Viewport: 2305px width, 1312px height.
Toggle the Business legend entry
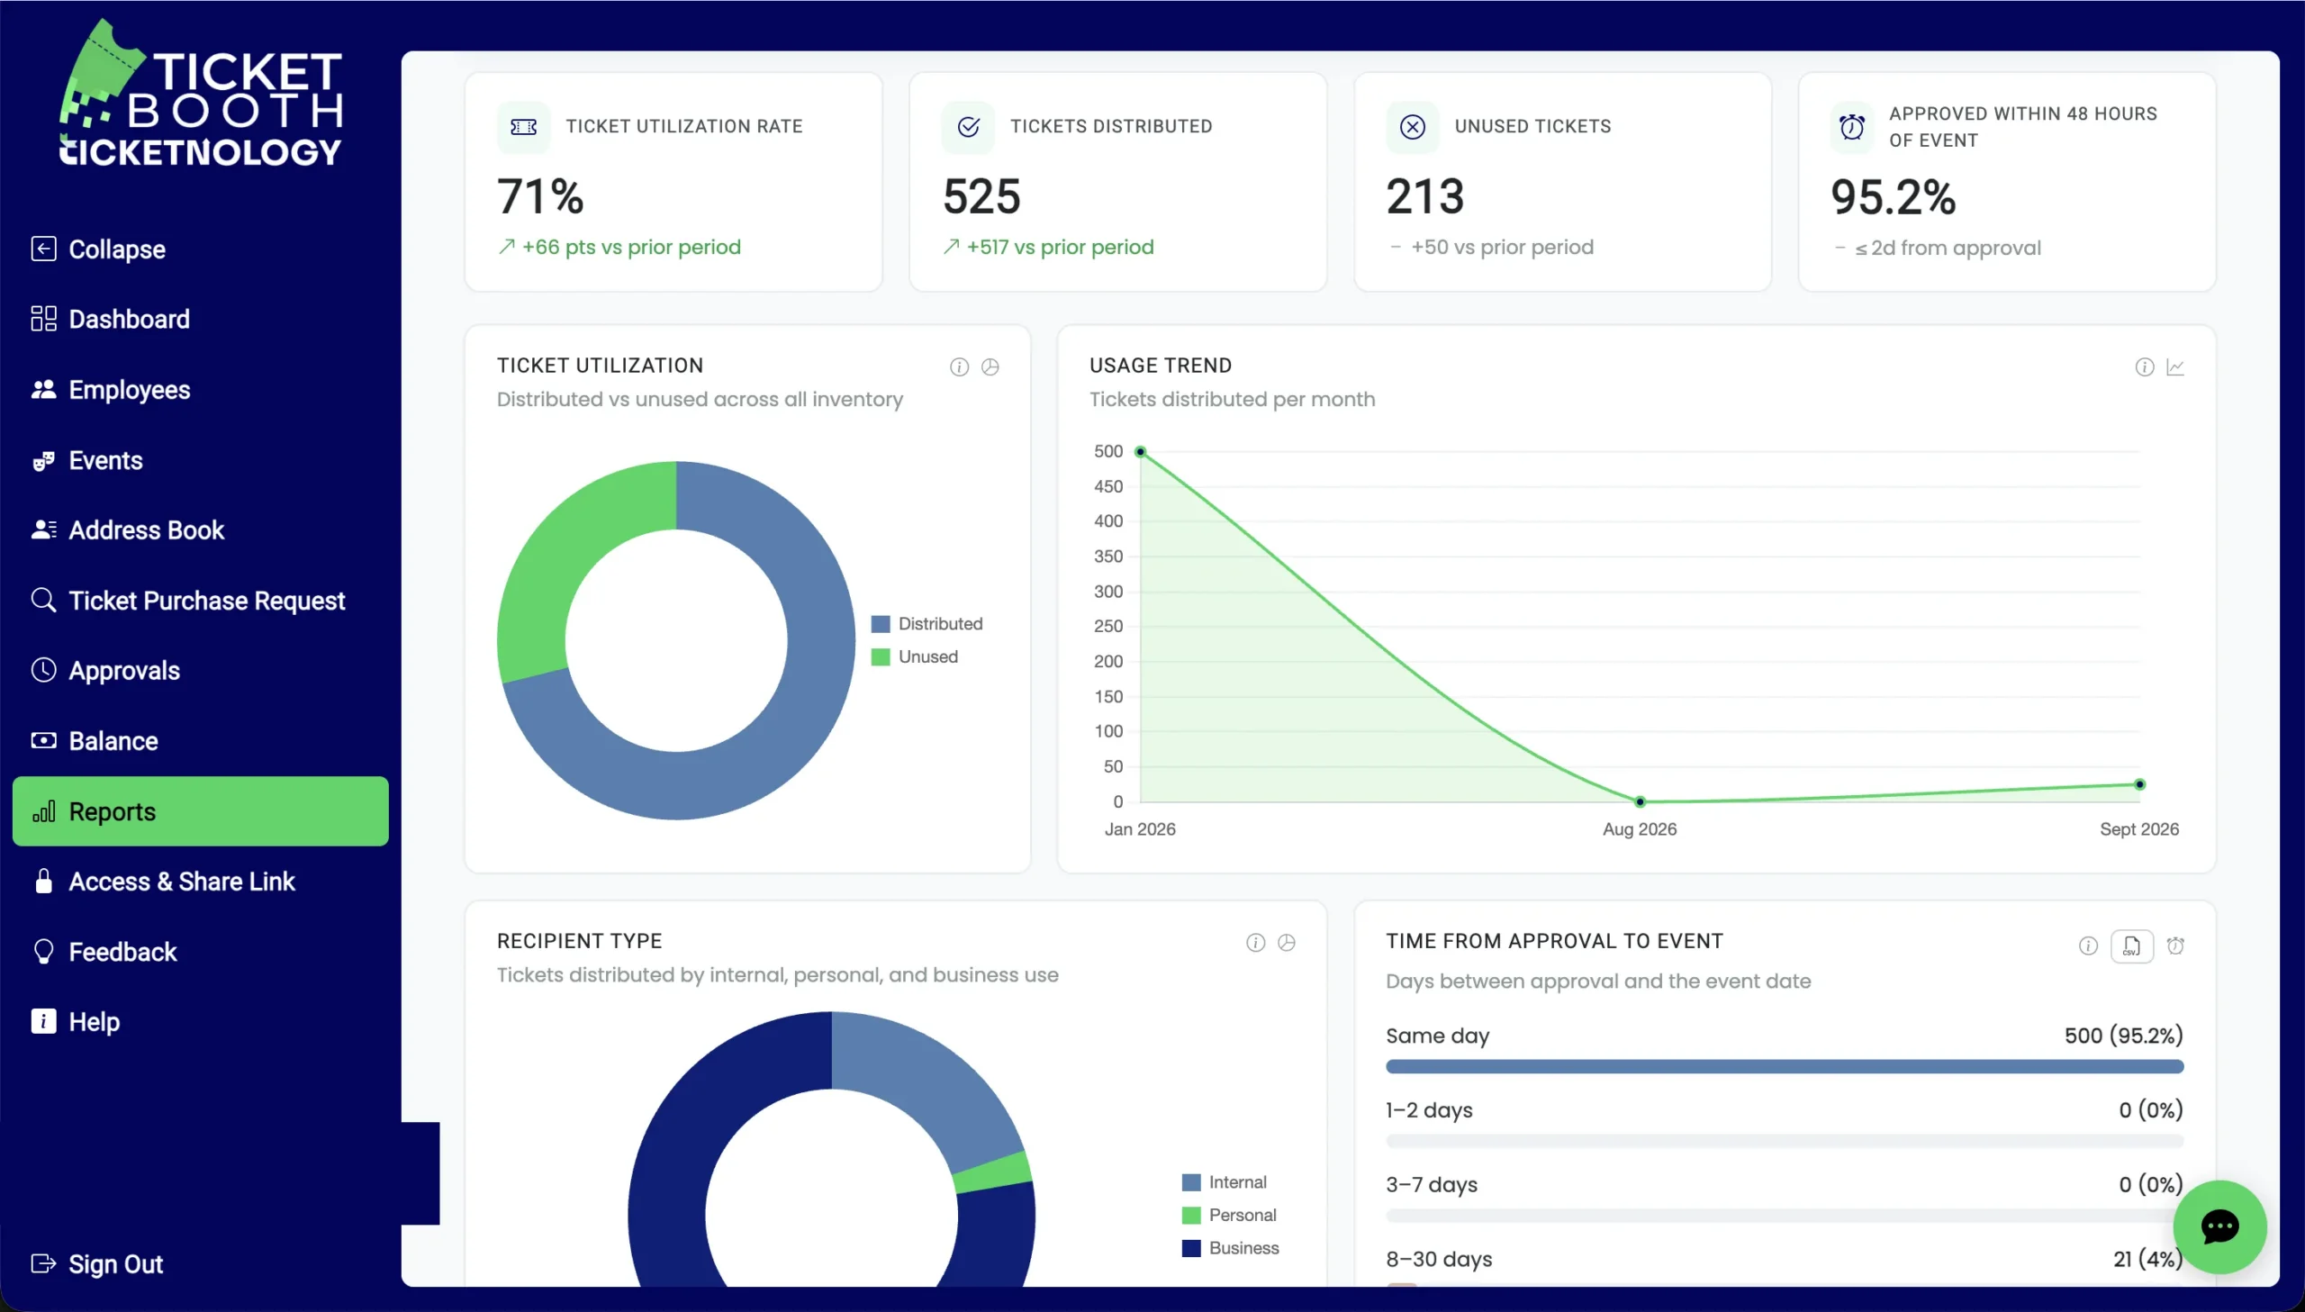(1231, 1248)
